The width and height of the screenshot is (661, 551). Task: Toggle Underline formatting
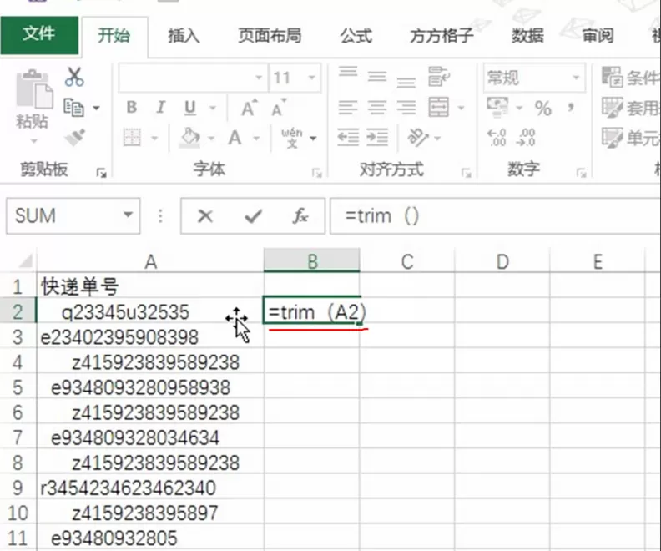point(190,108)
